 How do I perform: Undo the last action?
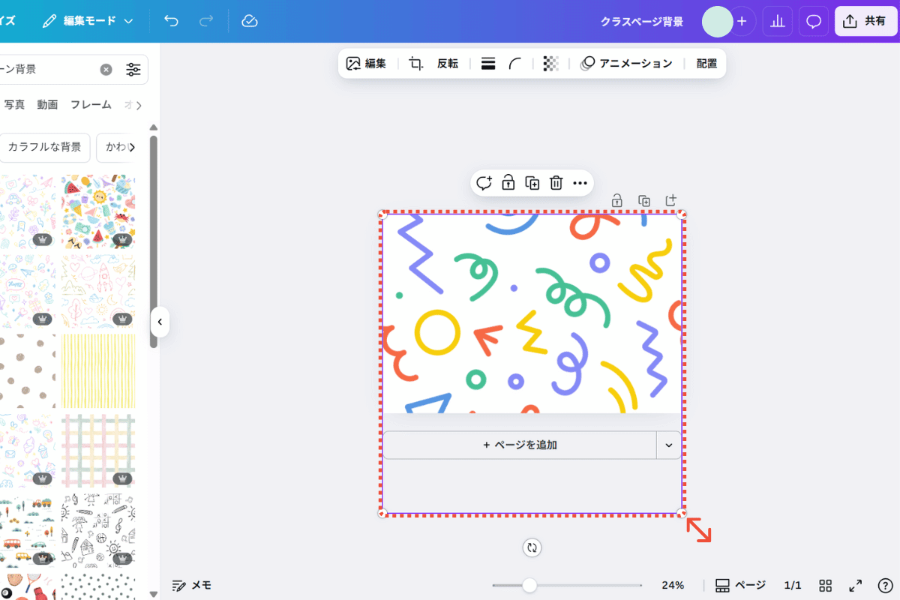click(x=172, y=21)
